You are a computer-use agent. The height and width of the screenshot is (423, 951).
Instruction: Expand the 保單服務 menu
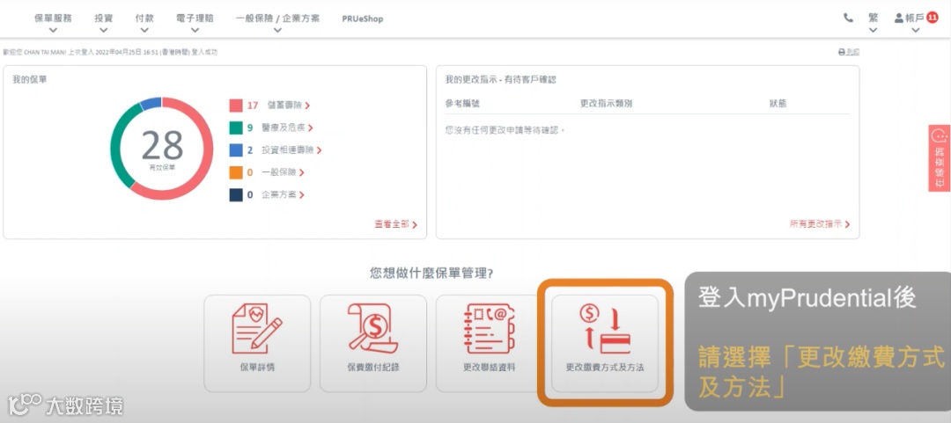(53, 23)
